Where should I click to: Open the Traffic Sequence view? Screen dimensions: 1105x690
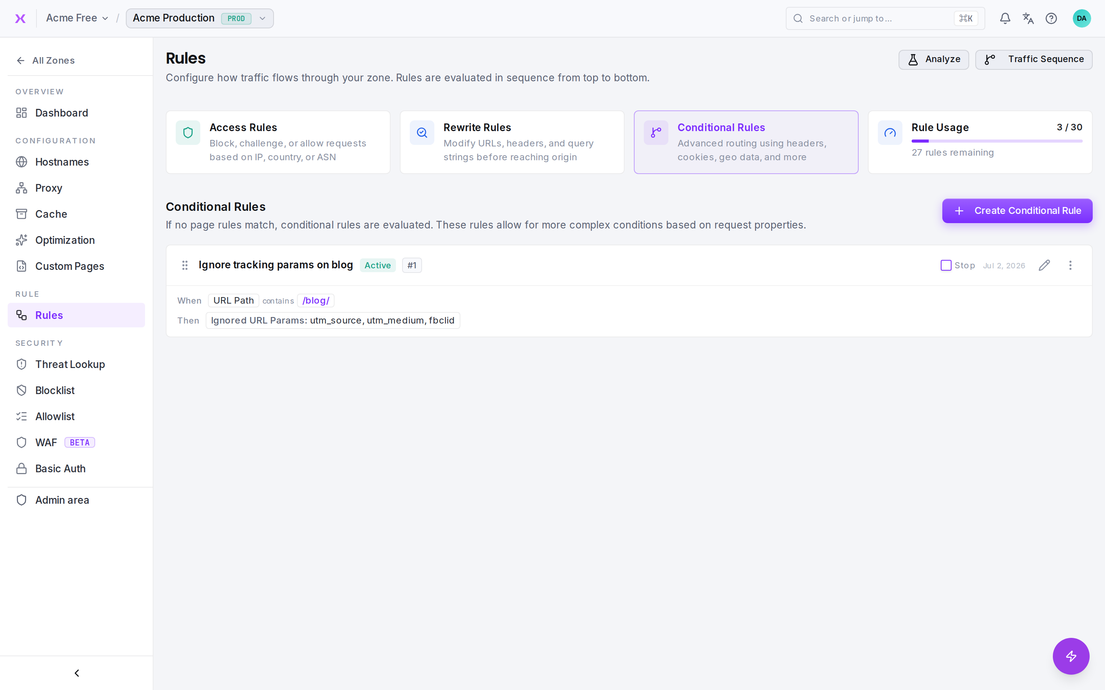point(1033,59)
